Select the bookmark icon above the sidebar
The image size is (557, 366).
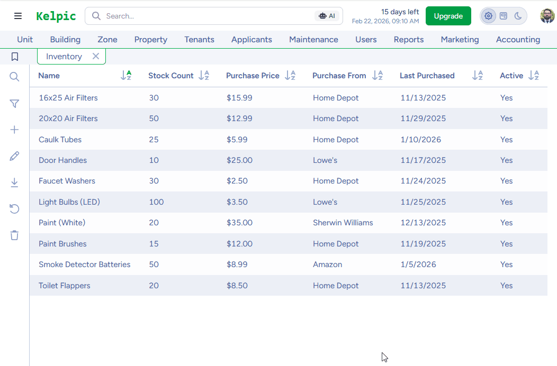[x=14, y=56]
